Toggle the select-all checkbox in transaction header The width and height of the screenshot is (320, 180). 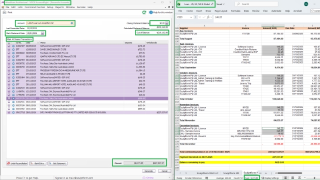point(9,42)
